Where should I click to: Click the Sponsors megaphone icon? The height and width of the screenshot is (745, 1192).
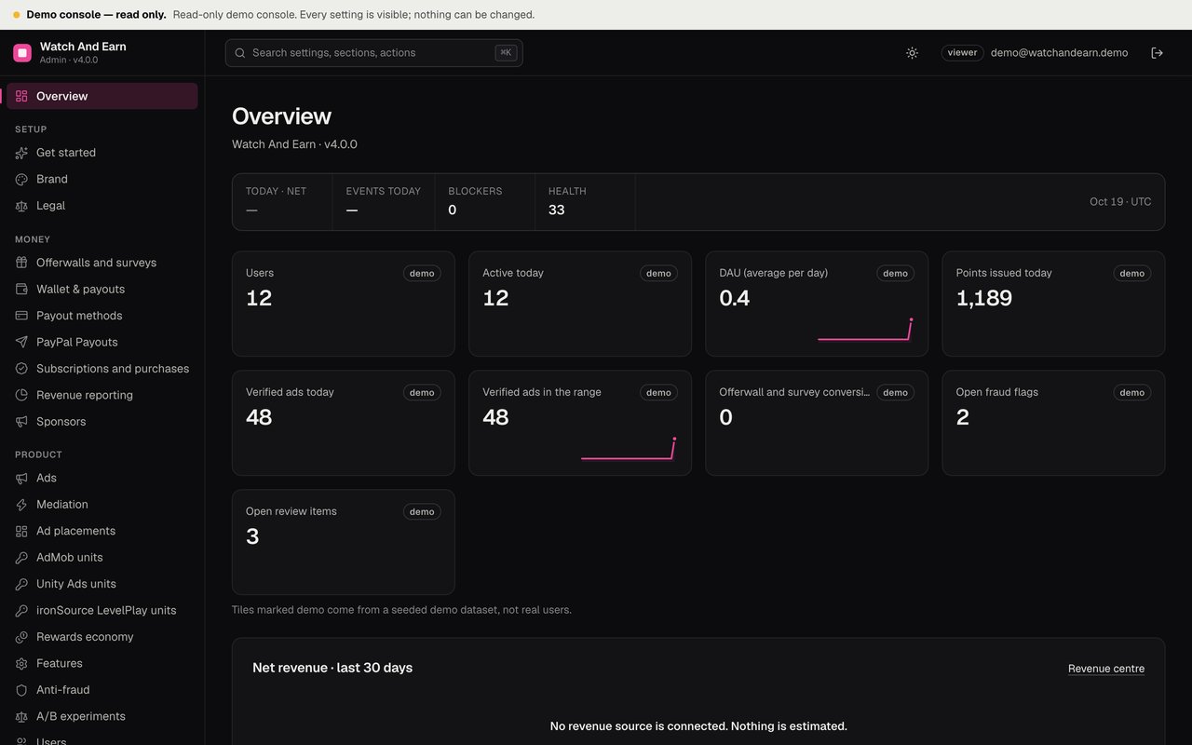[21, 422]
